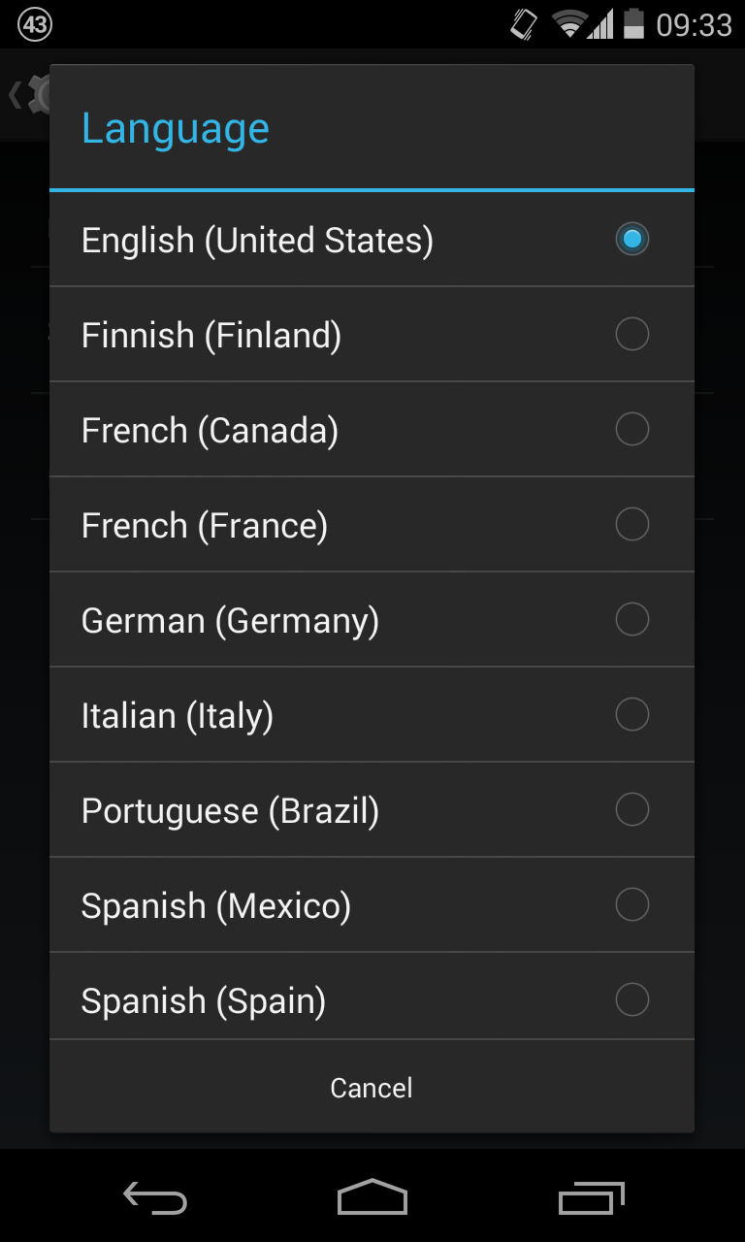The image size is (745, 1242).
Task: Tap the clock showing 09:33
Action: pyautogui.click(x=694, y=24)
